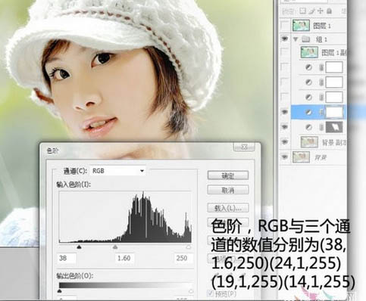The image size is (366, 301).
Task: Hide the 背景 layer via its eye icon
Action: pyautogui.click(x=285, y=157)
